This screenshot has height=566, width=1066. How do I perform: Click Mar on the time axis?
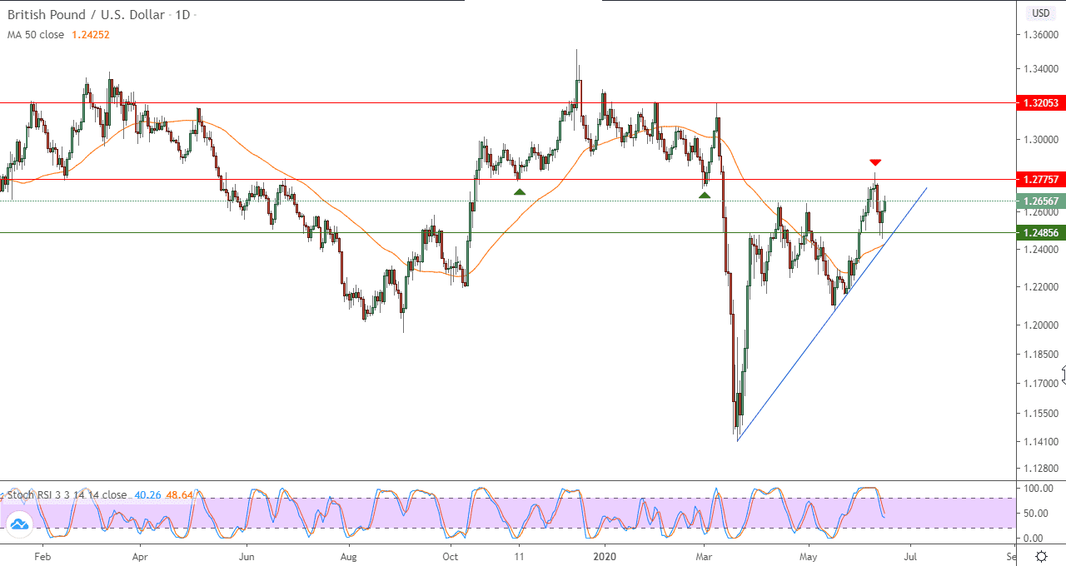[704, 555]
